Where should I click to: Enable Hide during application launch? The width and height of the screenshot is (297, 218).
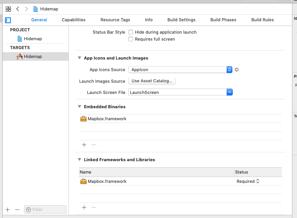(x=131, y=32)
